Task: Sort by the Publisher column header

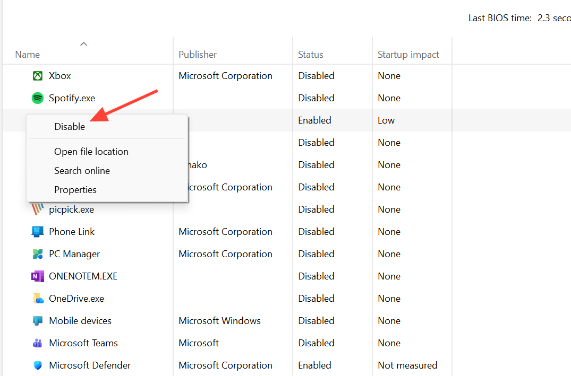Action: (198, 55)
